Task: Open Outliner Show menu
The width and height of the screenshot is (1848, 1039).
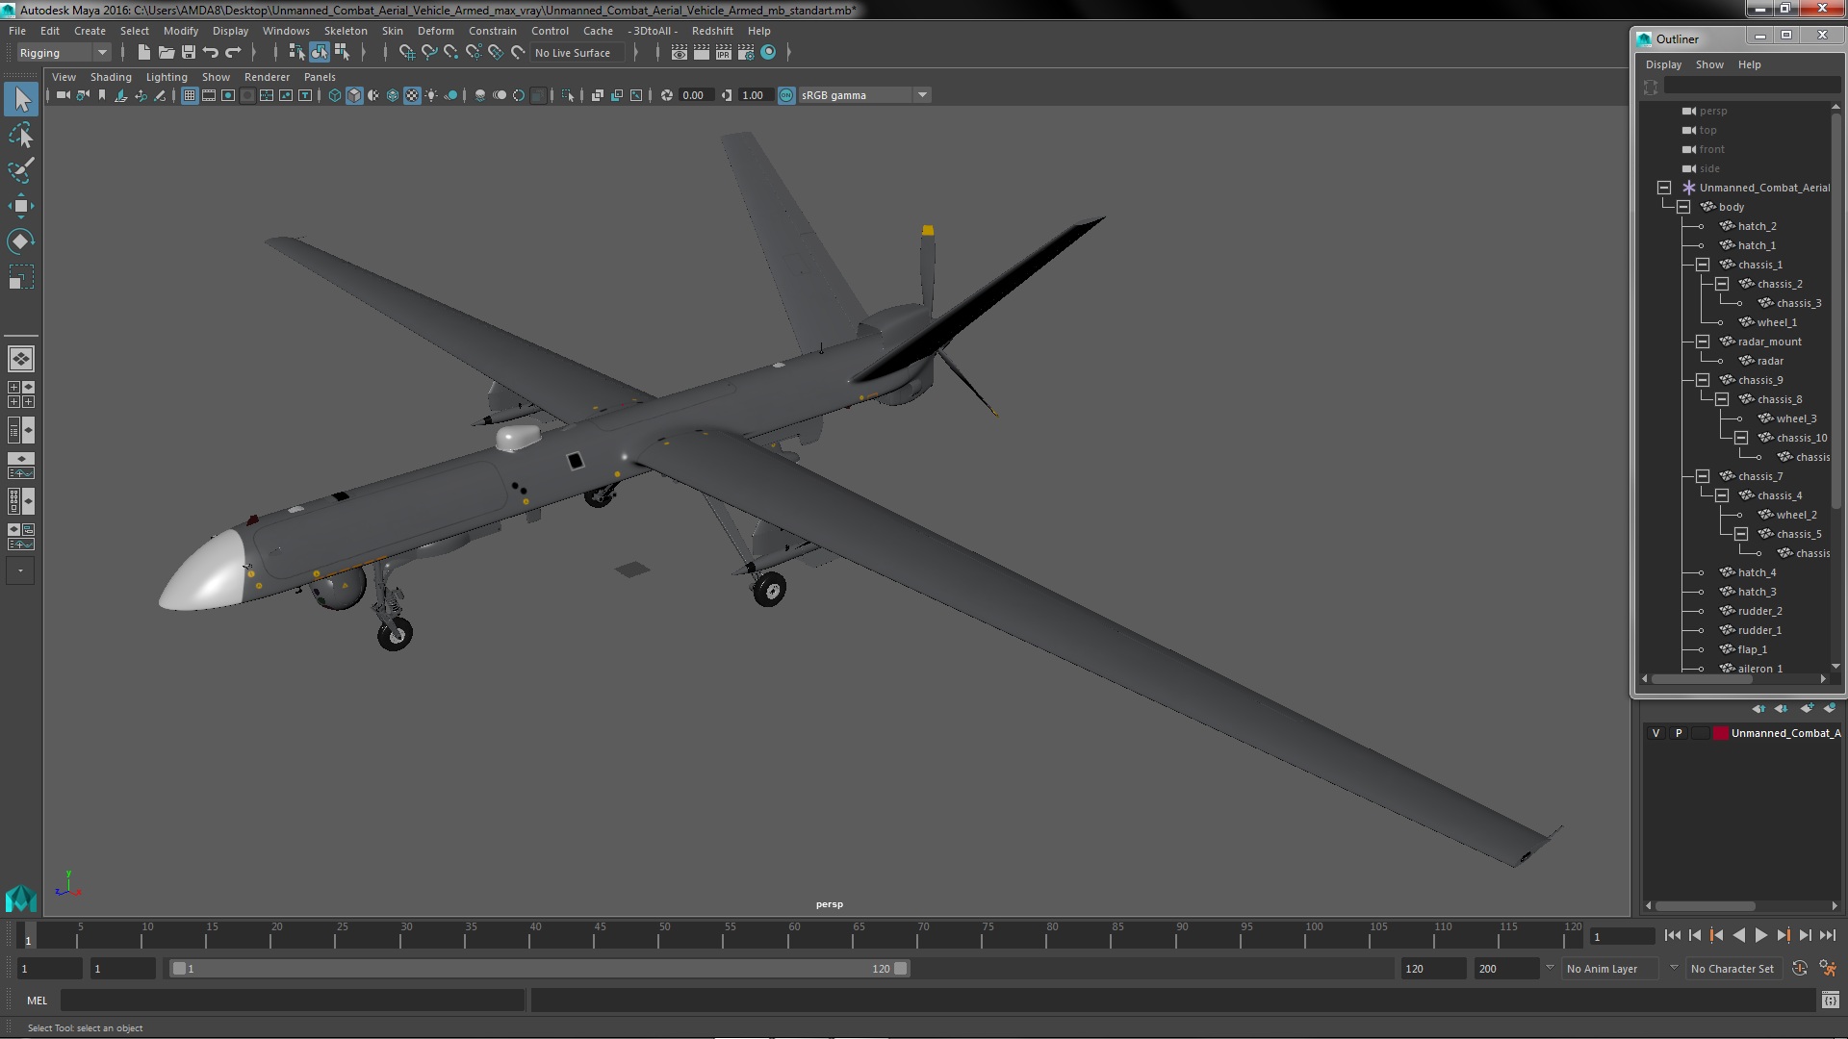Action: pyautogui.click(x=1709, y=64)
